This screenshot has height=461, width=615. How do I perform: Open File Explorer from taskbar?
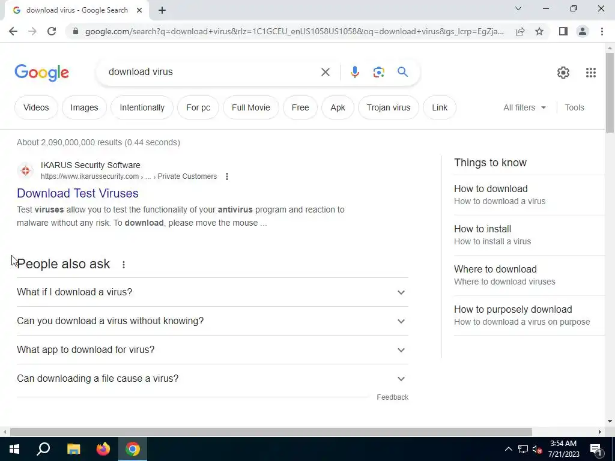click(73, 449)
